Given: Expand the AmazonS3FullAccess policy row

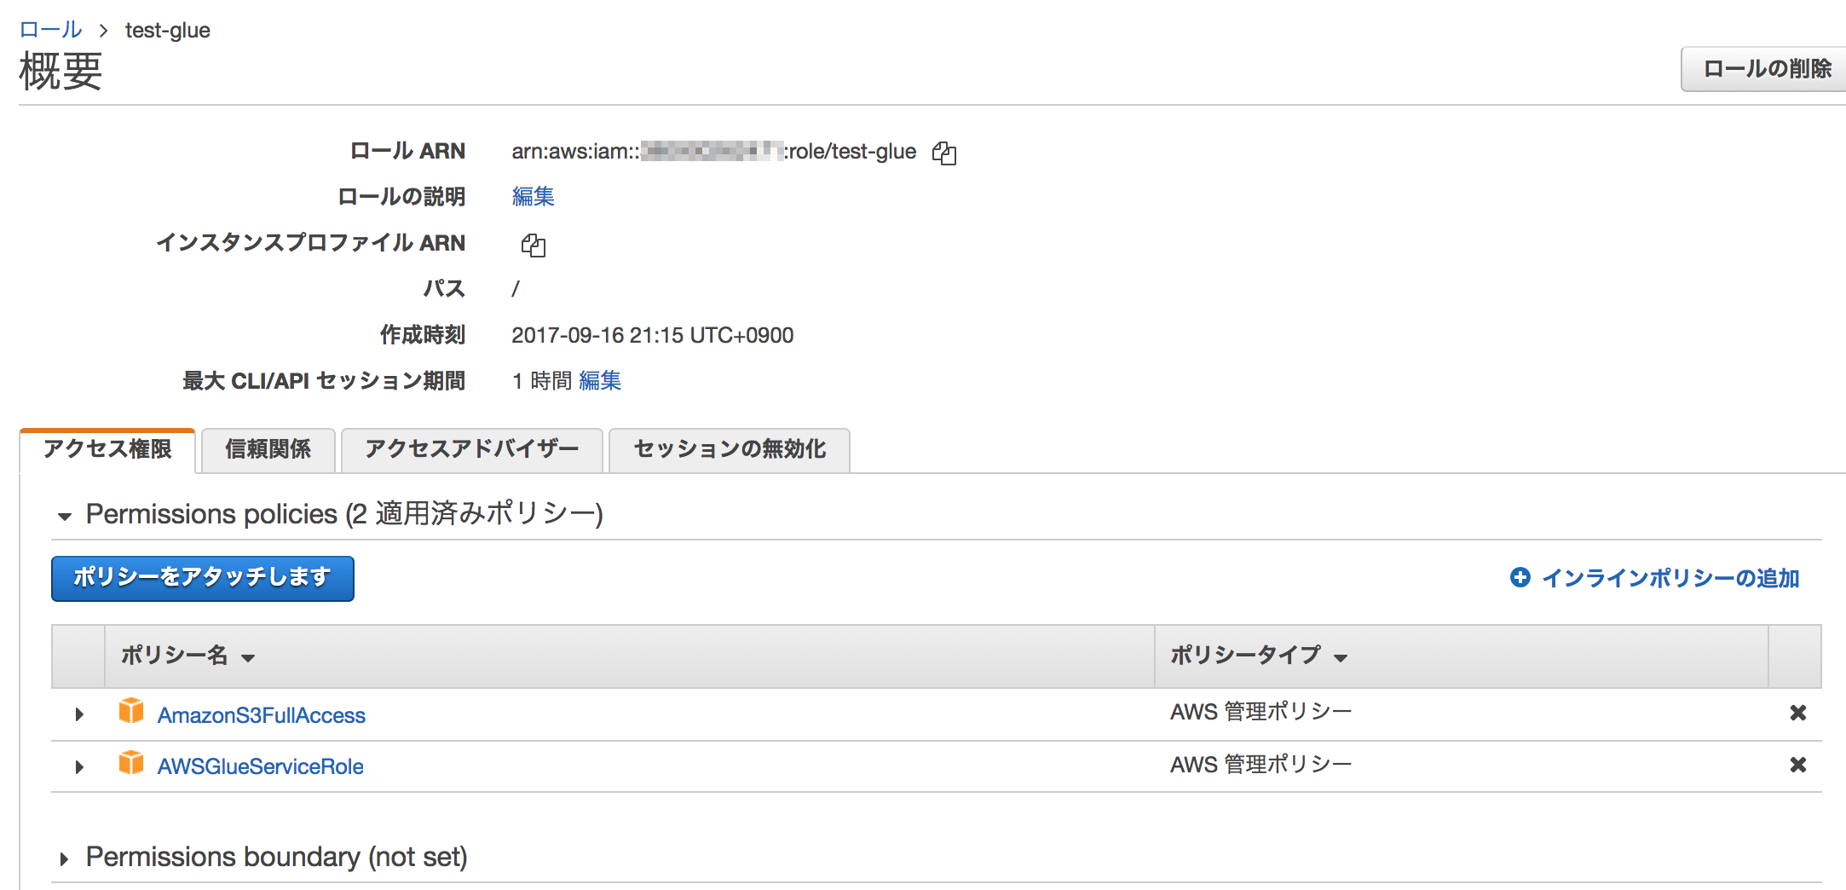Looking at the screenshot, I should (x=79, y=714).
